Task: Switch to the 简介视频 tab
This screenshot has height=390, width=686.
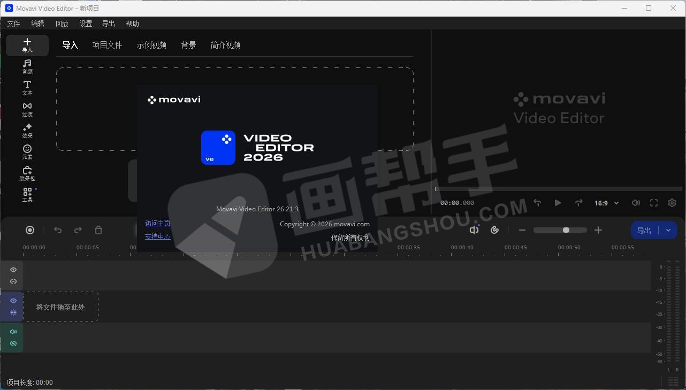Action: tap(225, 45)
